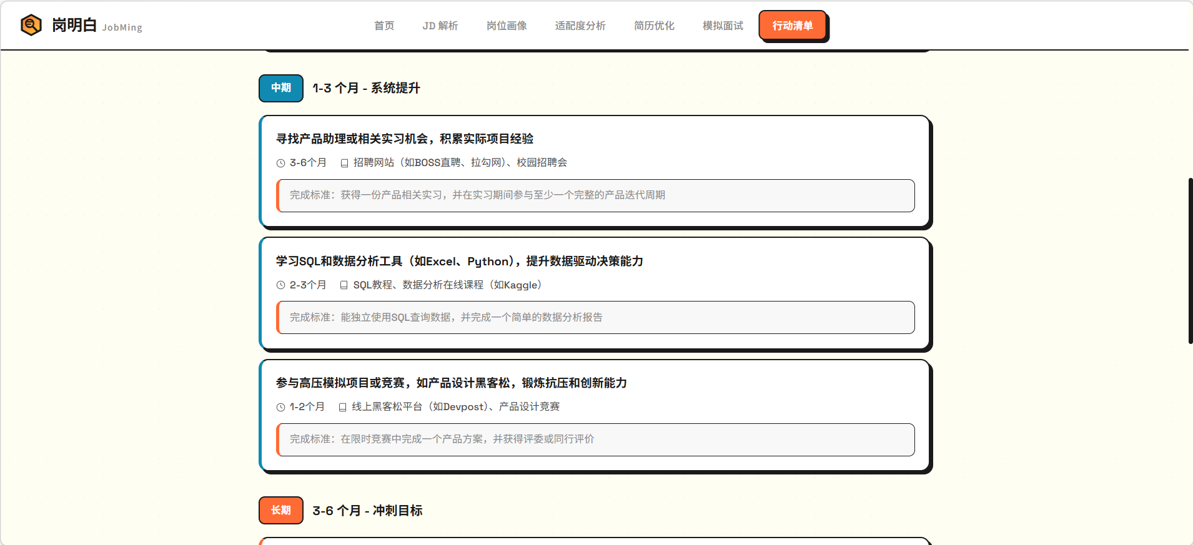Screen dimensions: 1193x545
Task: Click the resource icon before 线上黑客松平台
Action: [342, 407]
